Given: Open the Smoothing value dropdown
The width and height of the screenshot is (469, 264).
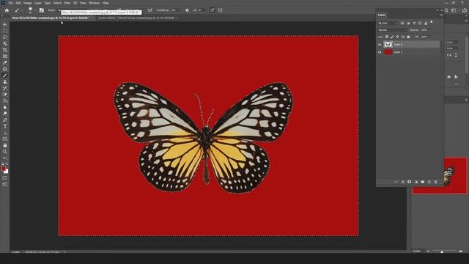Looking at the screenshot, I should [x=181, y=10].
